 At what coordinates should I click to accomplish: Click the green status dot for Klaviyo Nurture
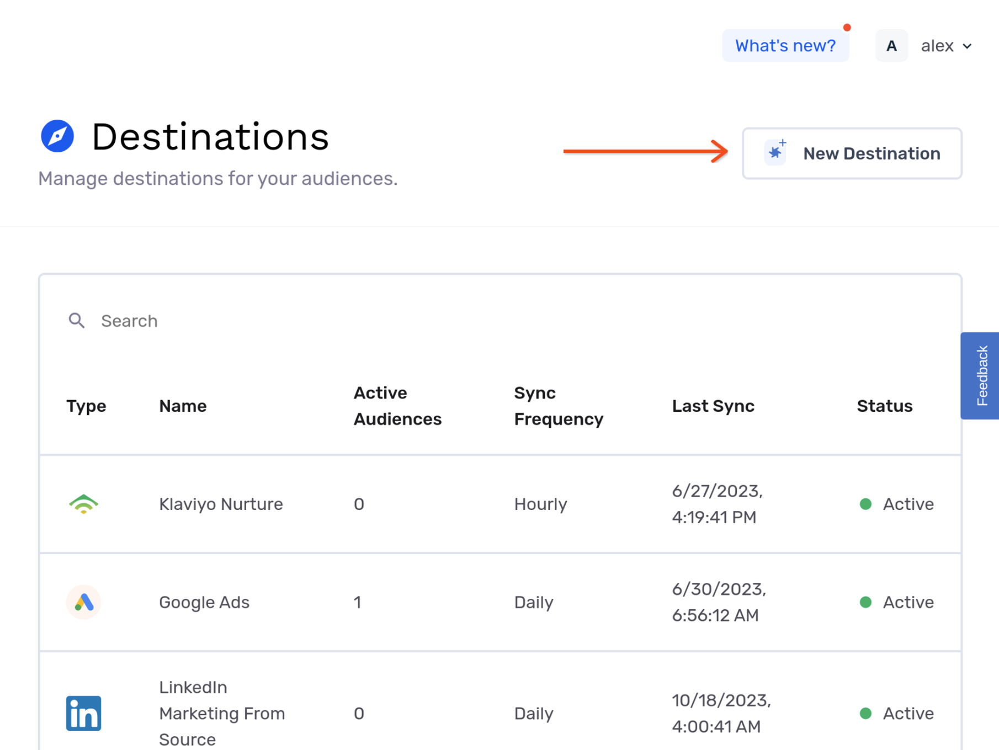pos(865,504)
